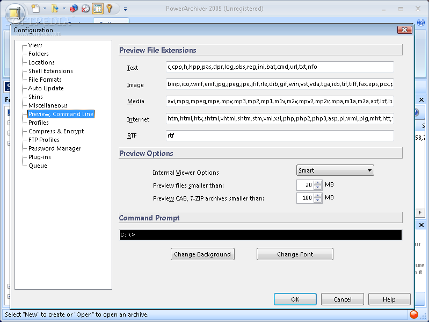Click the Text extensions input field
This screenshot has height=322, width=429.
pos(280,67)
